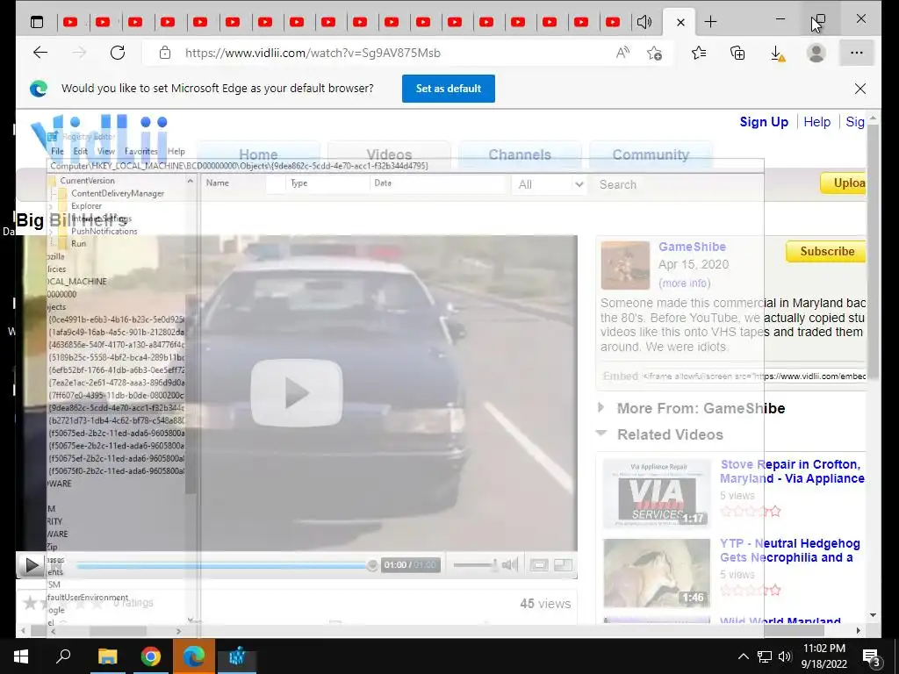Viewport: 899px width, 674px height.
Task: Show hidden system tray icons
Action: pyautogui.click(x=743, y=656)
